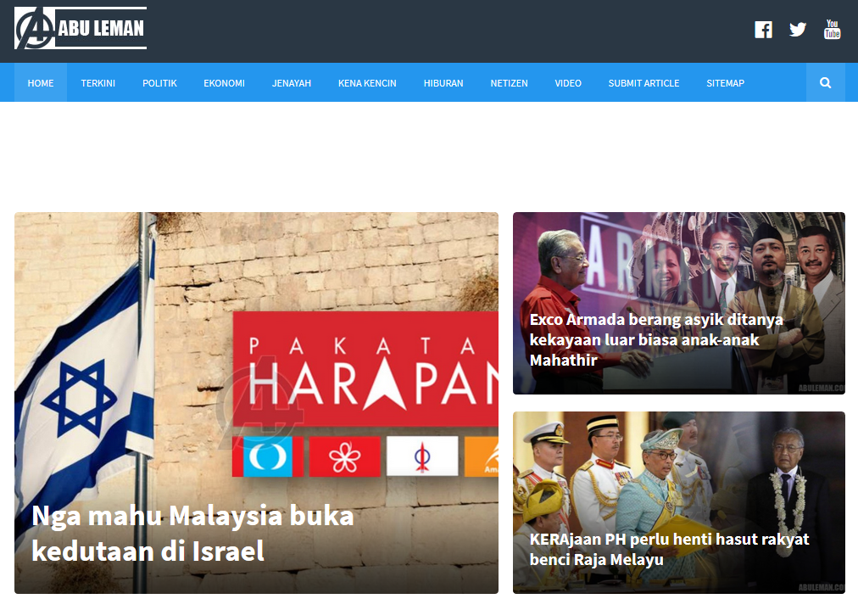Go to the Home menu item
Image resolution: width=858 pixels, height=610 pixels.
[x=41, y=83]
